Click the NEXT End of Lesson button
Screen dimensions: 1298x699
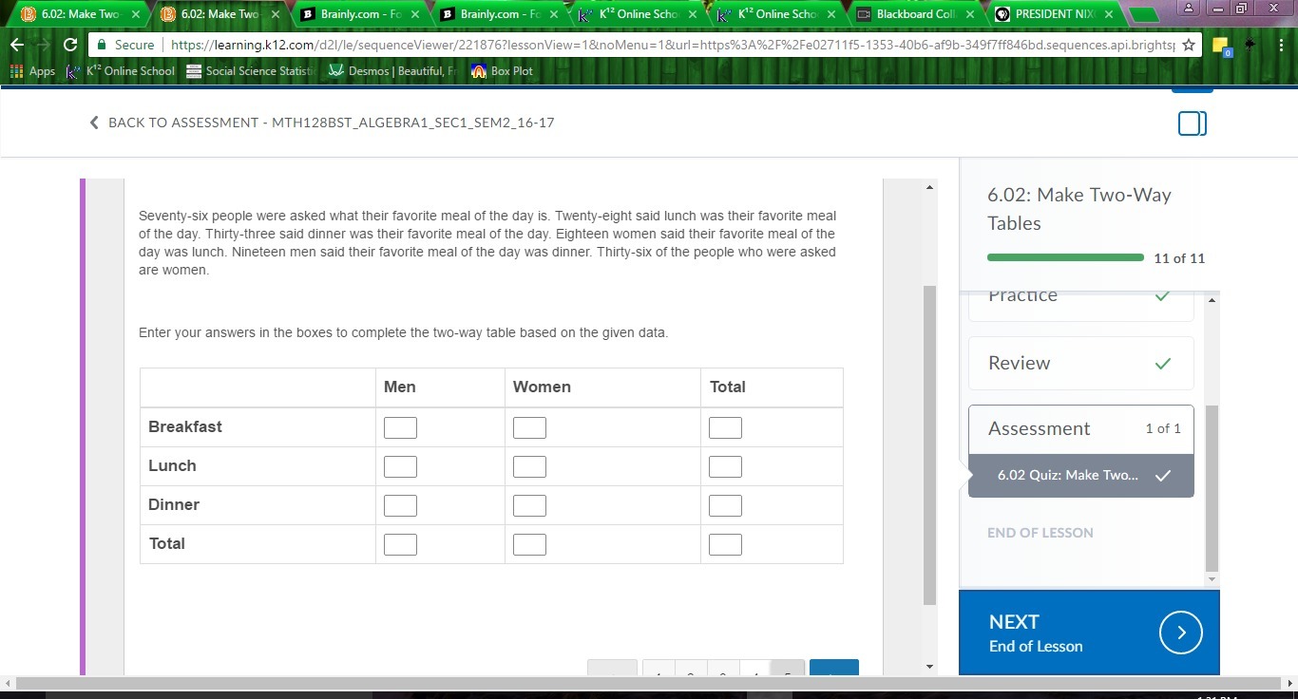click(x=1089, y=633)
